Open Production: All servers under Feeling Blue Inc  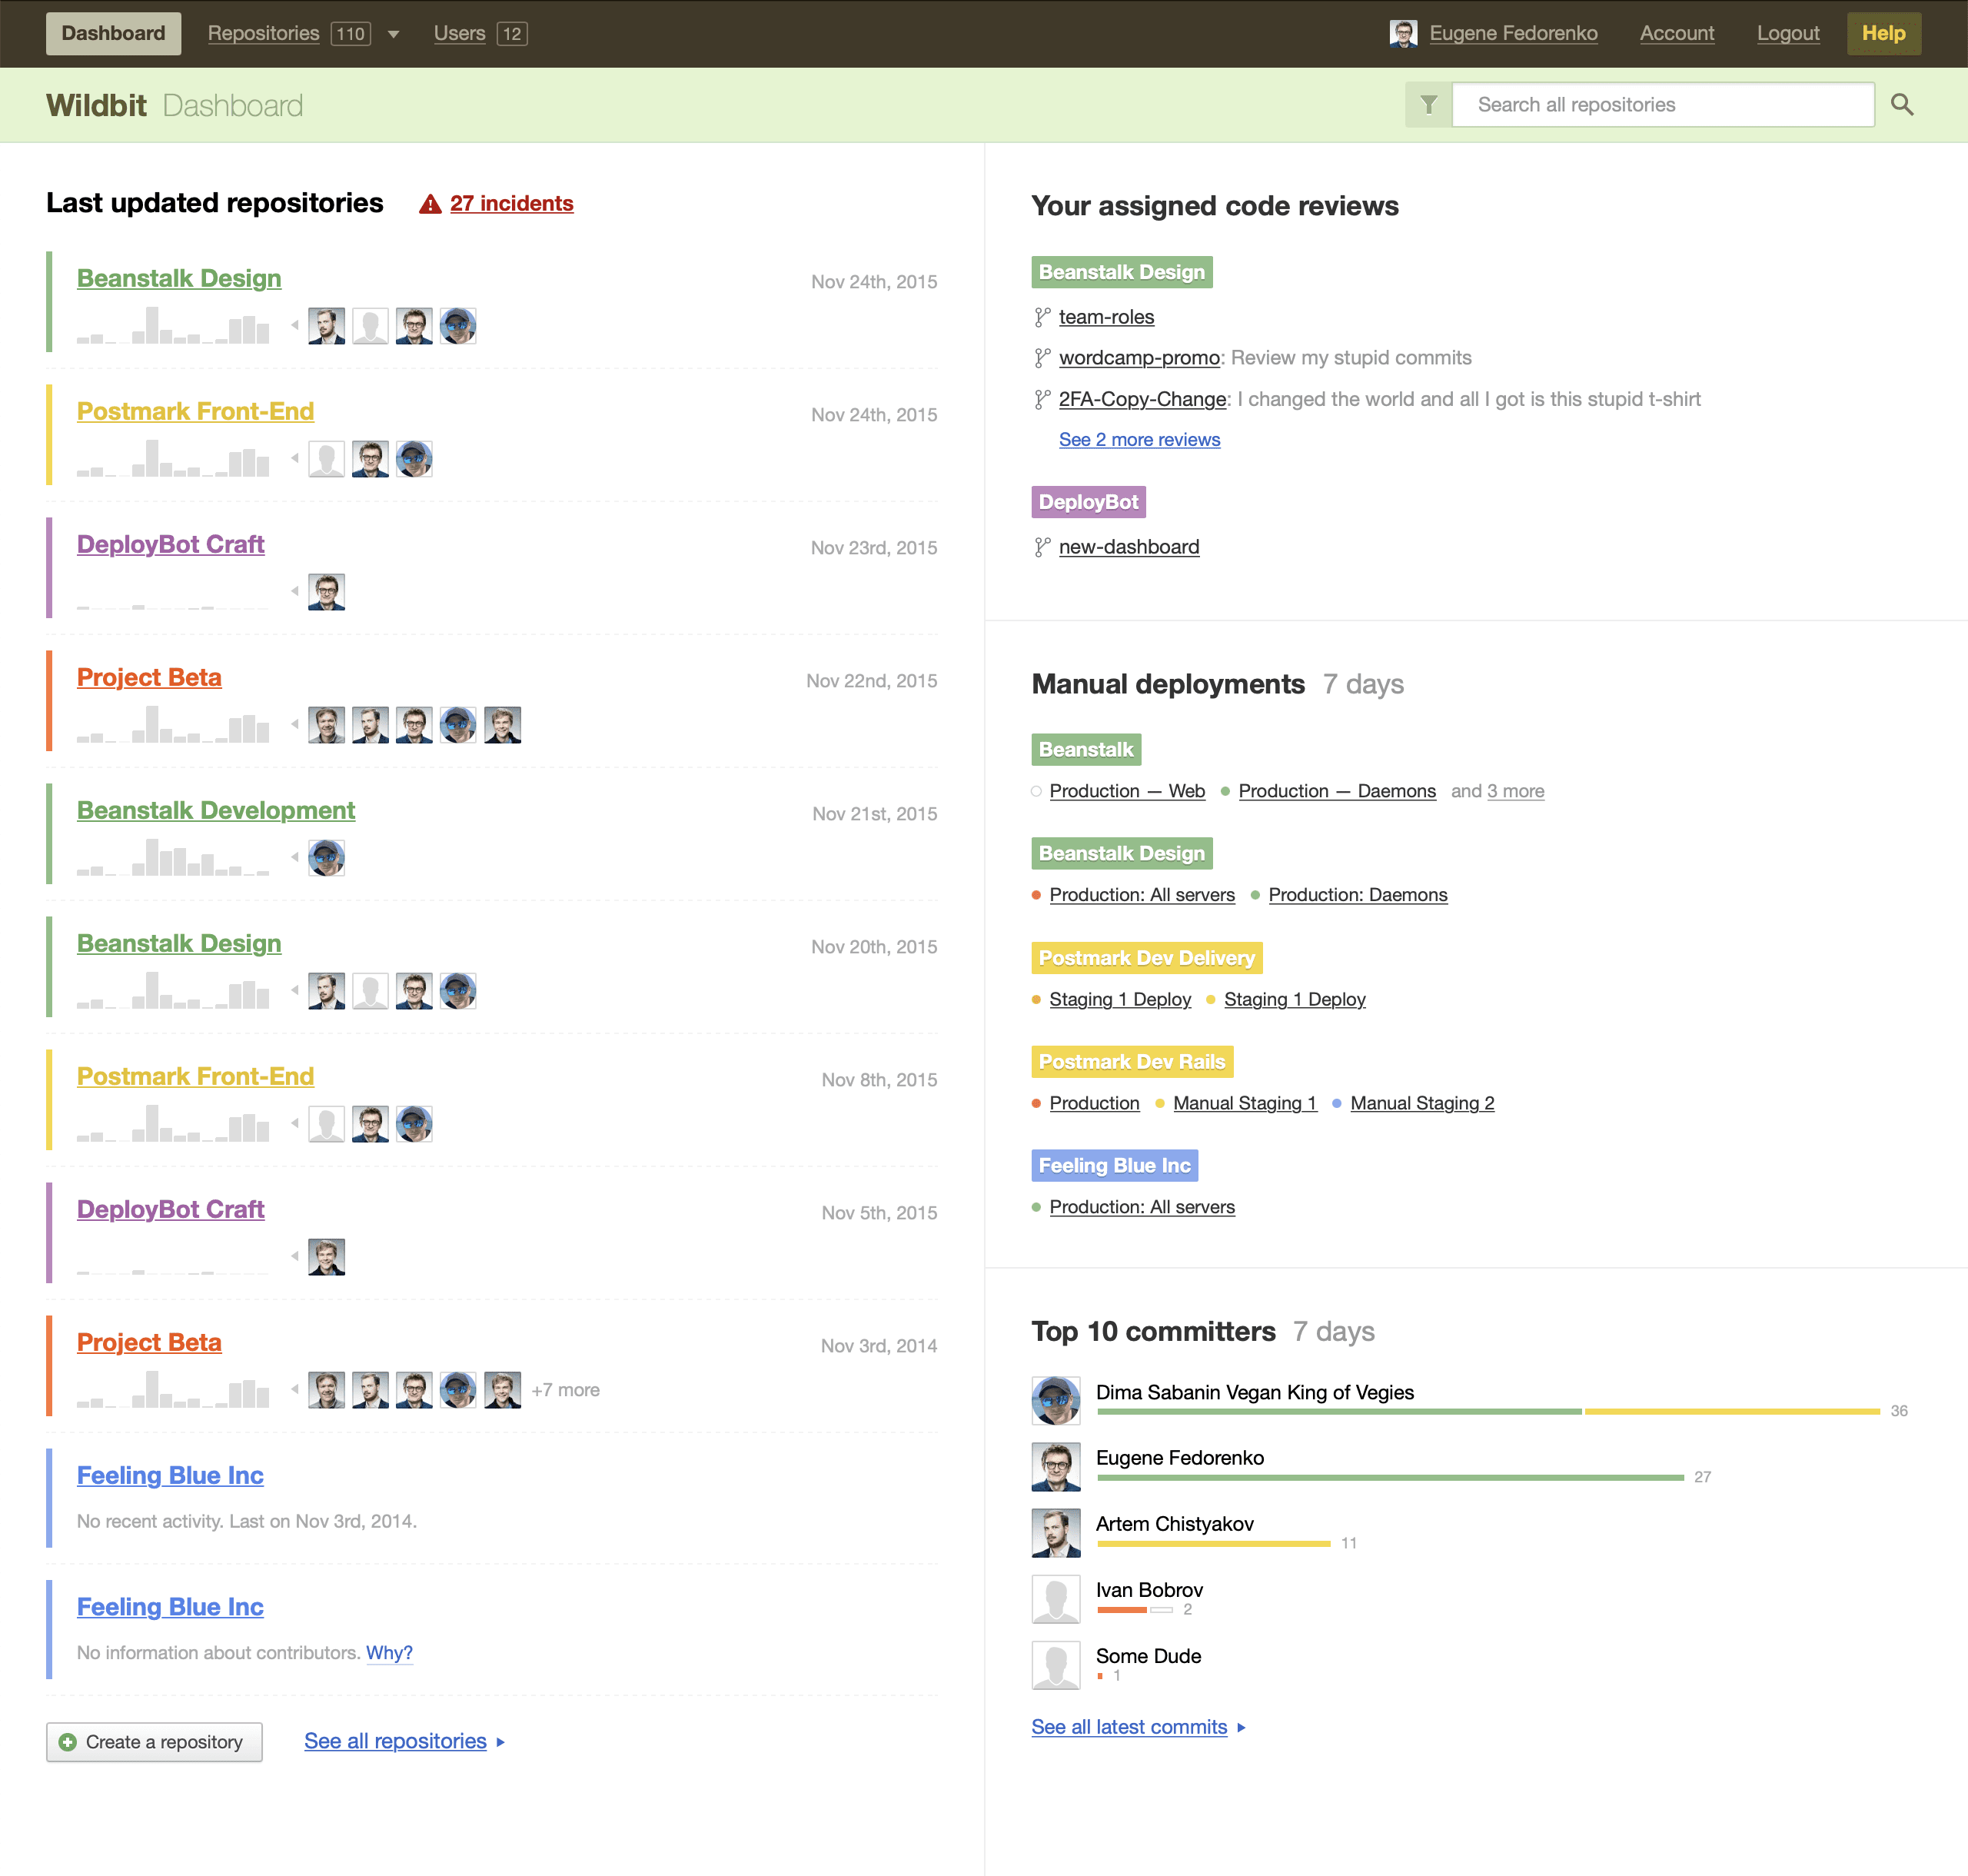[x=1142, y=1207]
